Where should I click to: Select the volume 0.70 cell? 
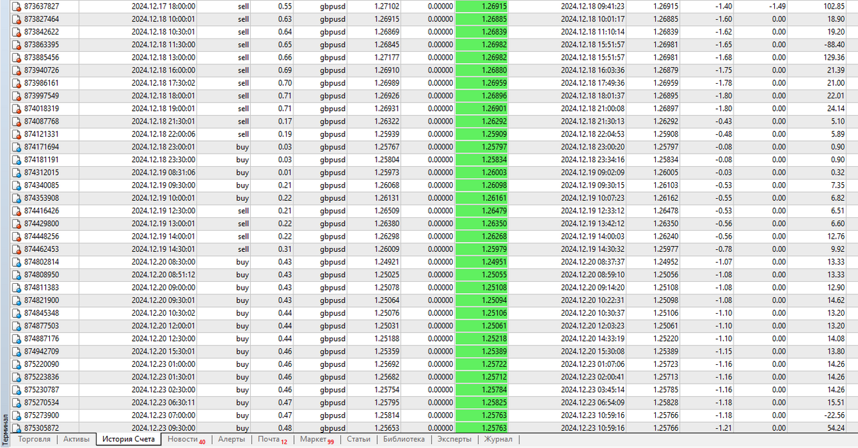[285, 83]
